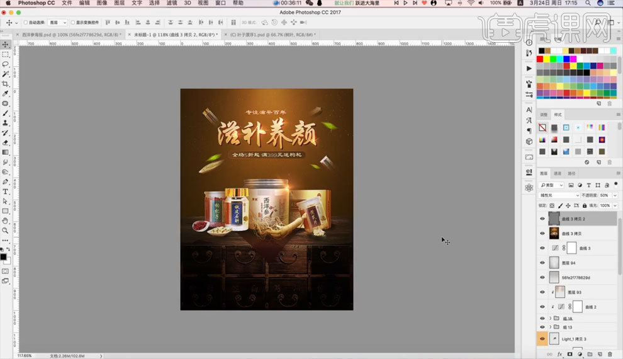Select the Gradient tool
Viewport: 623px width, 359px height.
(6, 152)
